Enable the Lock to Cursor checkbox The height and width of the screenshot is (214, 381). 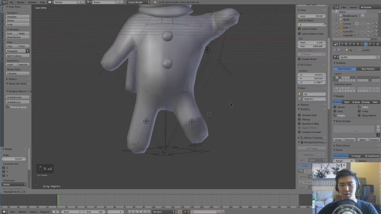click(299, 29)
